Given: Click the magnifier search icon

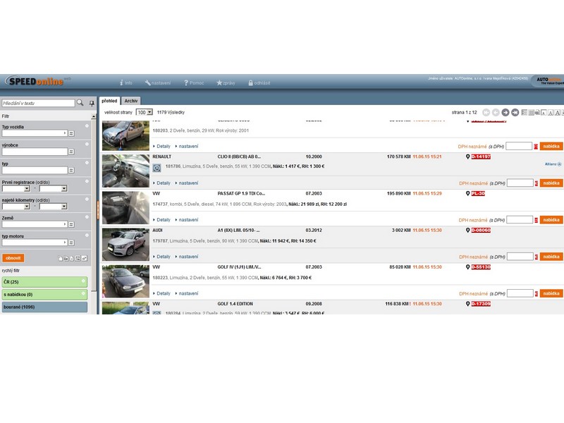Looking at the screenshot, I should pyautogui.click(x=80, y=103).
